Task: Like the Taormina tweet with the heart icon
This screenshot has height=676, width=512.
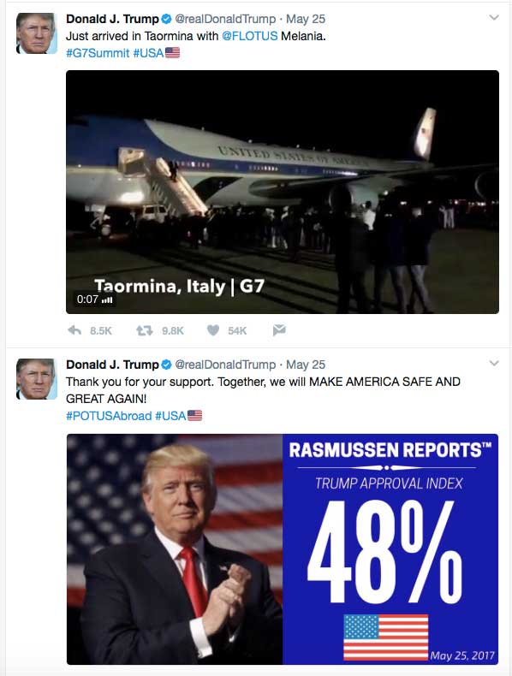Action: [213, 330]
